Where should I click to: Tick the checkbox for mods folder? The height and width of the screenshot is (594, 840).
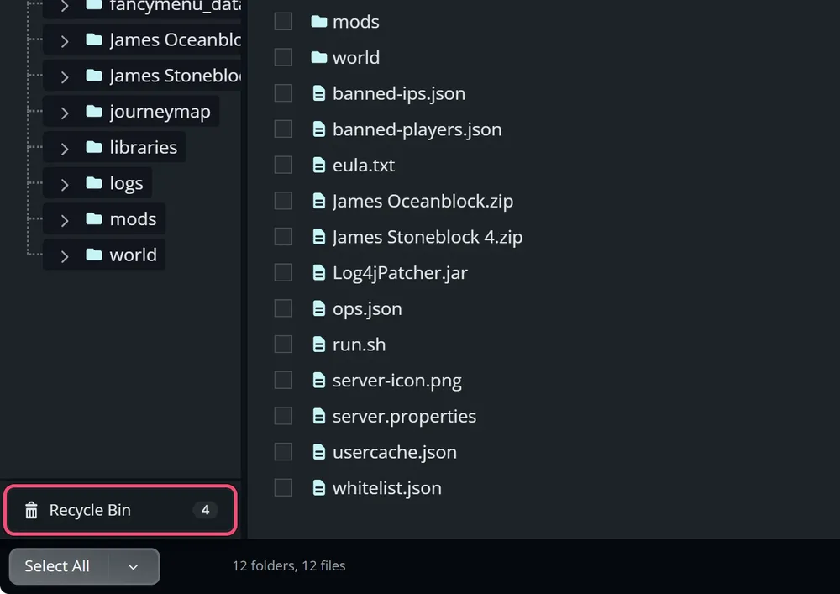click(x=283, y=22)
